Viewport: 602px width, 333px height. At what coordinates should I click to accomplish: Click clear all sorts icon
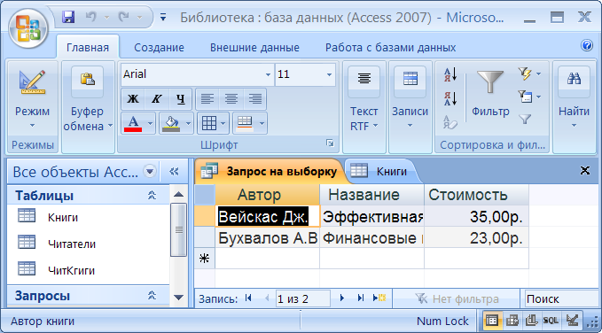click(450, 122)
